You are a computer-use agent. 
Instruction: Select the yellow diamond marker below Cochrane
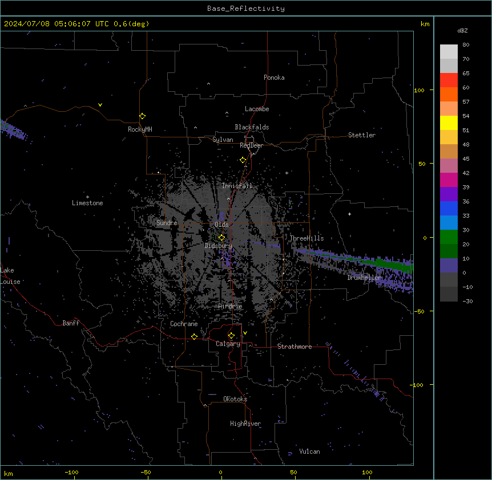(x=194, y=336)
